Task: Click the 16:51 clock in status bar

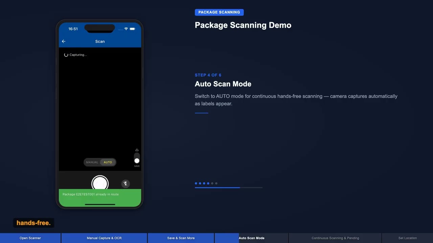Action: click(x=73, y=29)
